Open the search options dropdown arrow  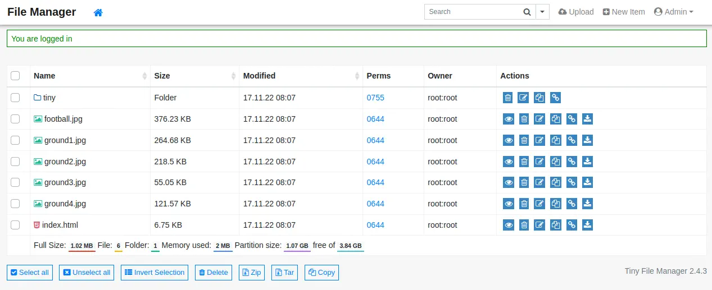click(x=542, y=12)
